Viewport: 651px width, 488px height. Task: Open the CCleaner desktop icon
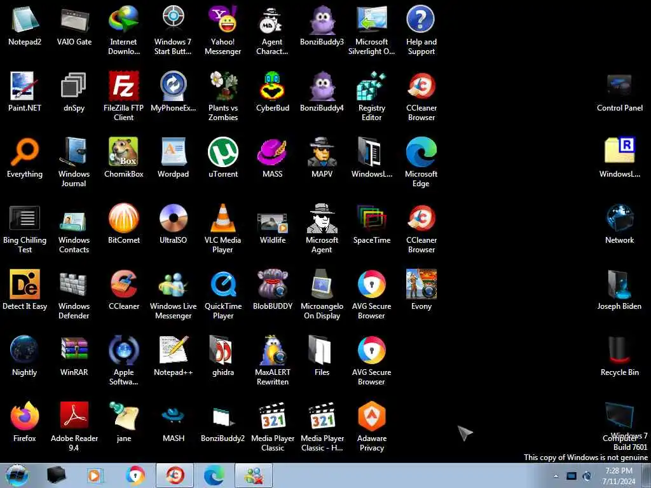point(124,290)
